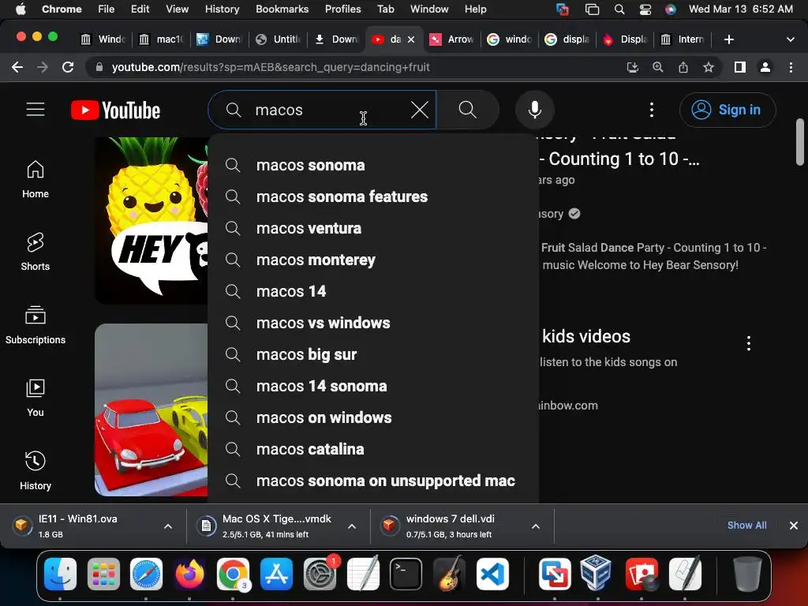This screenshot has height=606, width=808.
Task: Choose the 'macos vs windows' suggestion
Action: (x=373, y=323)
